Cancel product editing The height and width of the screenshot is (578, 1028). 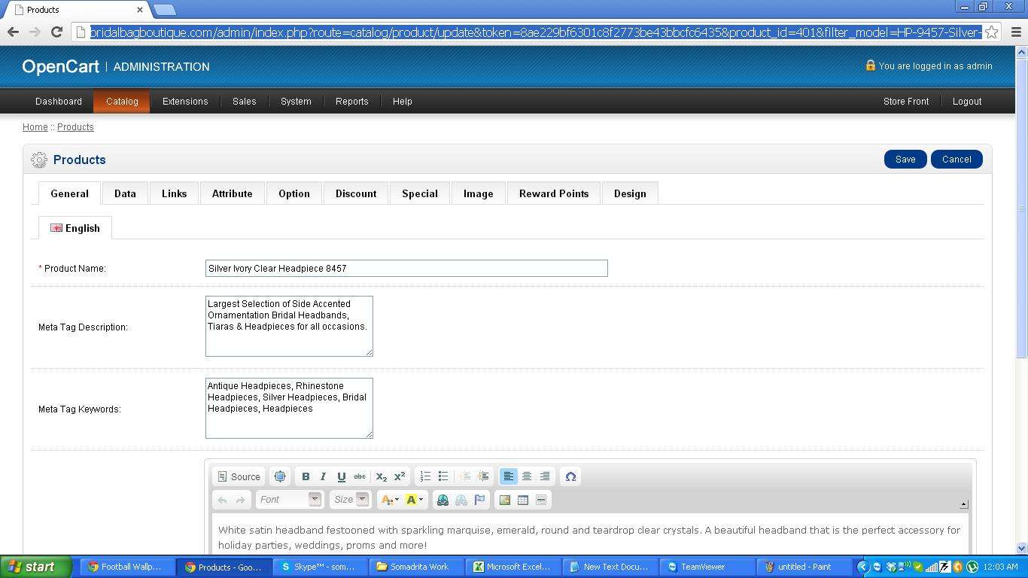pos(957,159)
